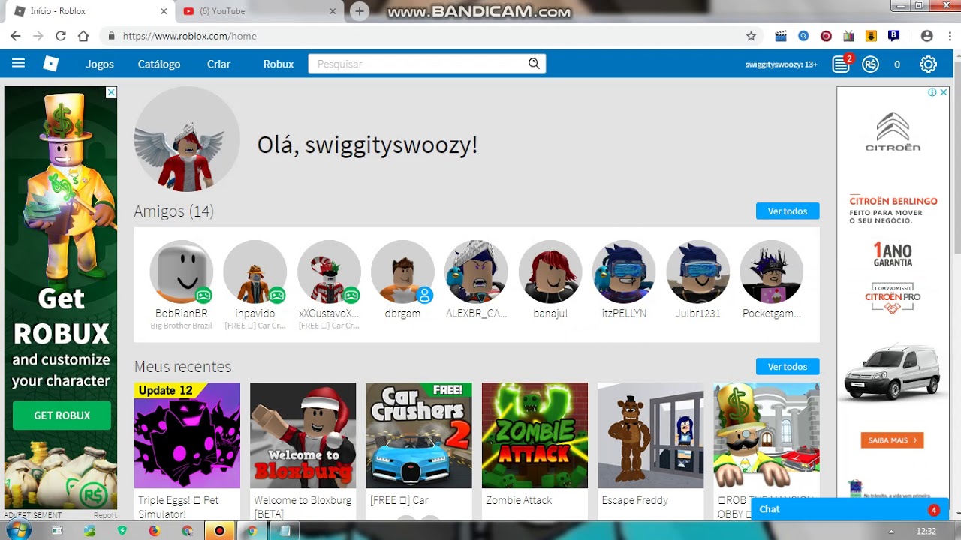
Task: Open friend Pocketgam's avatar
Action: (x=771, y=271)
